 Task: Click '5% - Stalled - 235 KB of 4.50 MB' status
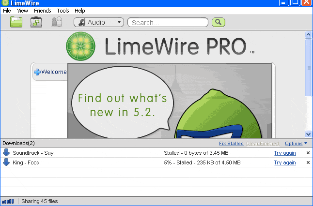(202, 162)
